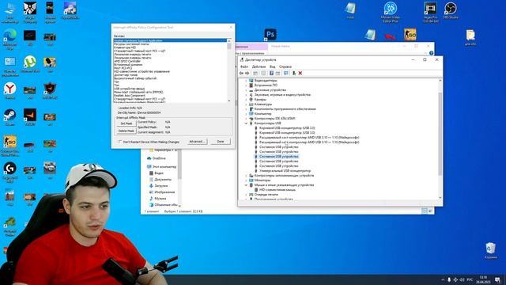Click the Delete Mask button

[126, 131]
